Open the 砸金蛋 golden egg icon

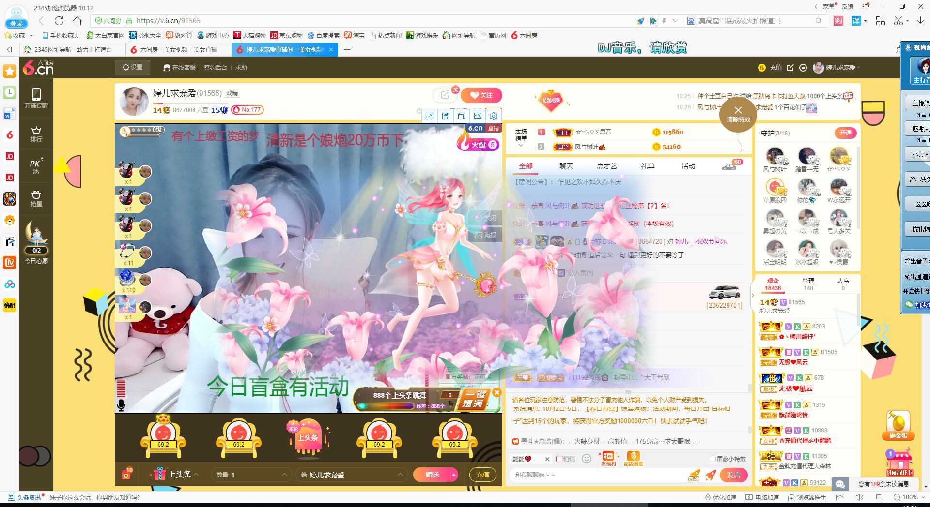coord(898,425)
